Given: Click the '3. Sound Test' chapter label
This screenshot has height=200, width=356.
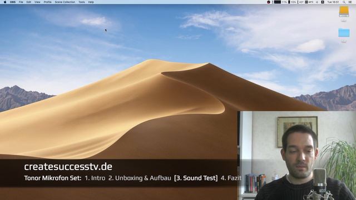Looking at the screenshot, I should [x=196, y=178].
